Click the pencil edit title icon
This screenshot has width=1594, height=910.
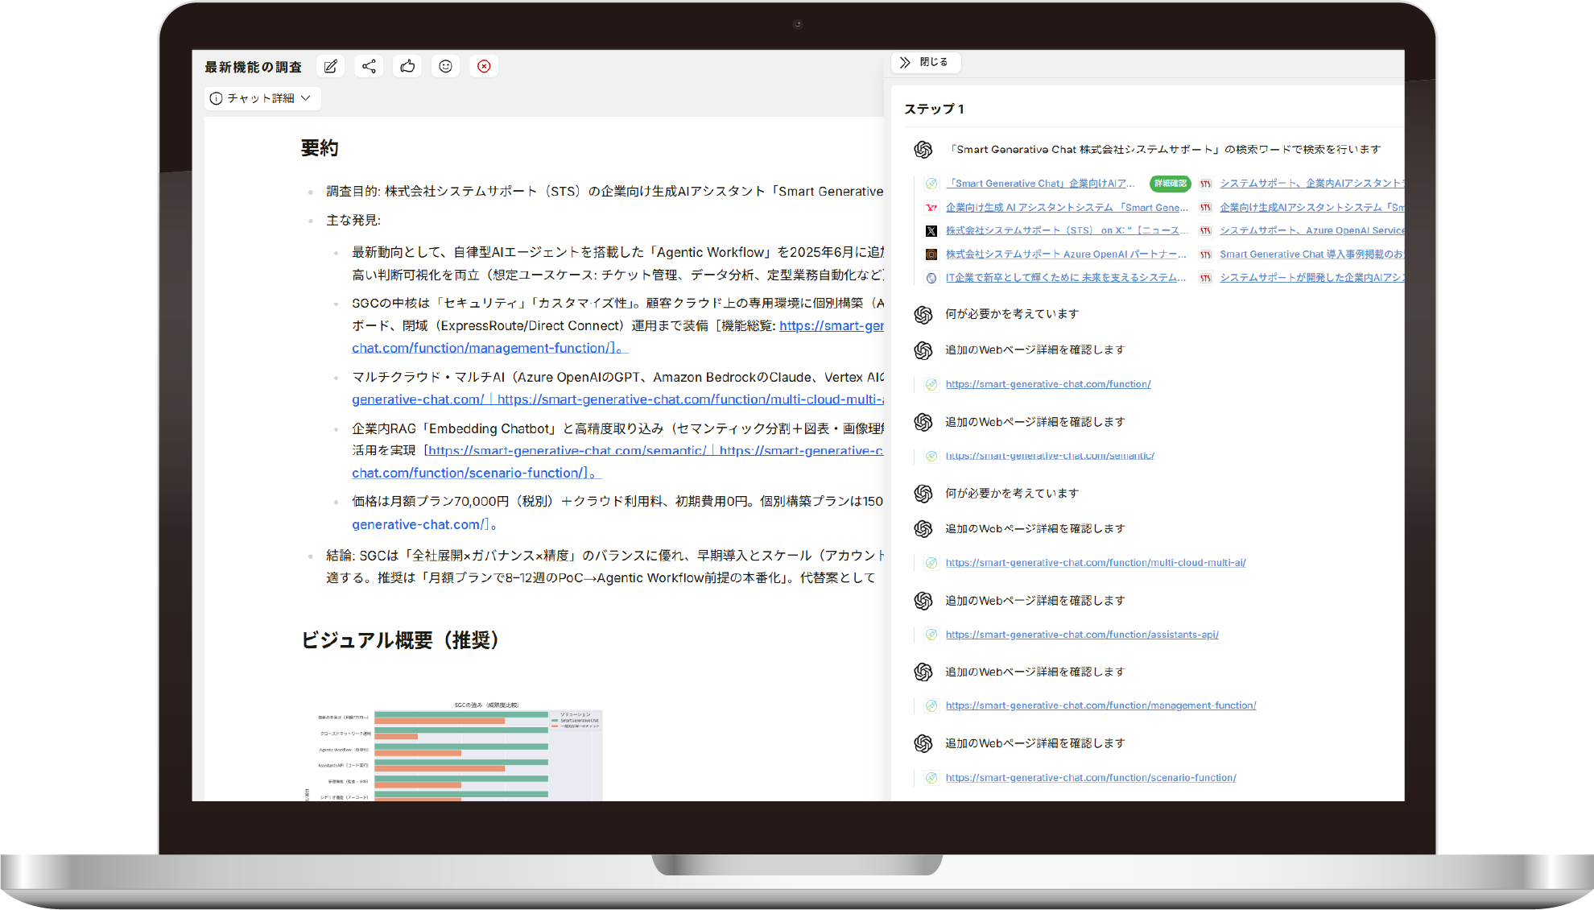[330, 67]
